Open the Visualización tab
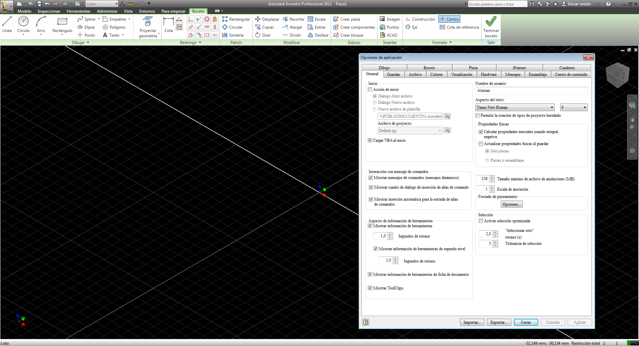The image size is (639, 346). [x=462, y=75]
